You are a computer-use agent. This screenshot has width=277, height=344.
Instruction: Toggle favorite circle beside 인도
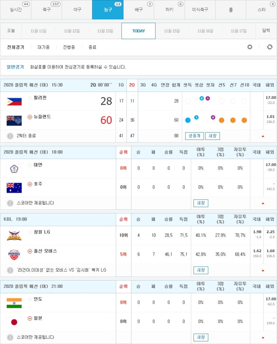tap(30, 299)
